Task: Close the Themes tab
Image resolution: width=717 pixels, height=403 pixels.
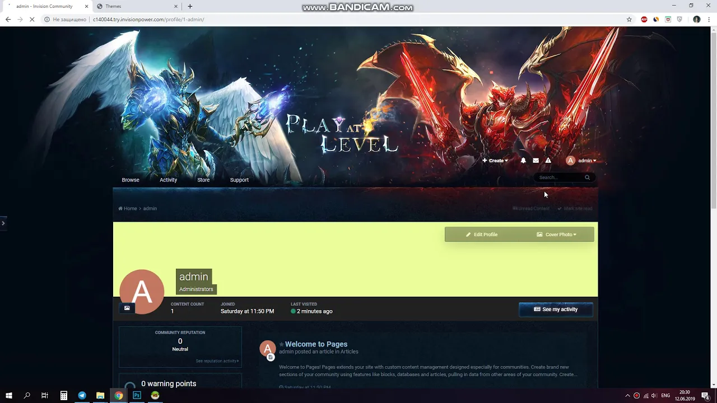Action: [176, 6]
